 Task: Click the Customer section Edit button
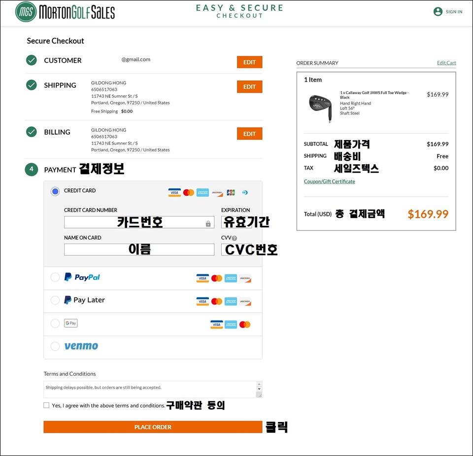click(x=249, y=62)
